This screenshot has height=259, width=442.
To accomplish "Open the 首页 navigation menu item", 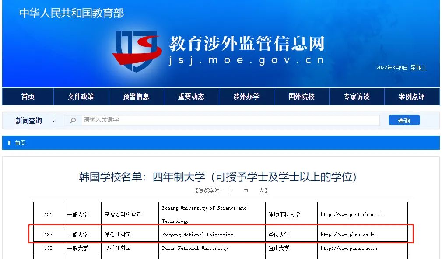I will point(28,97).
